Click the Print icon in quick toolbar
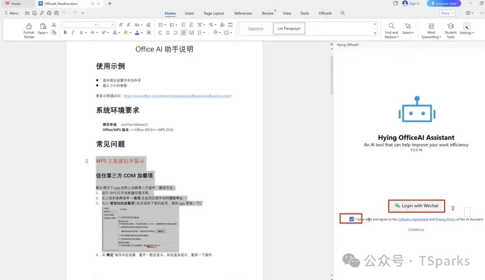Image resolution: width=485 pixels, height=280 pixels. coord(49,13)
